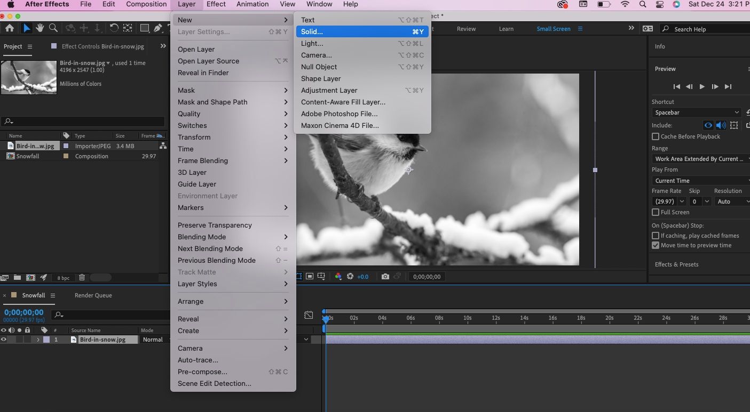Open the Play From Current Time dropdown
Viewport: 750px width, 412px height.
(x=700, y=181)
